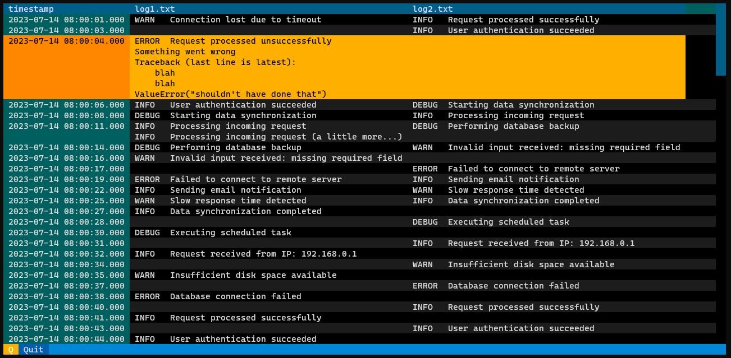Image resolution: width=731 pixels, height=358 pixels.
Task: Click log2 'Performing database backup' entry
Action: [513, 126]
